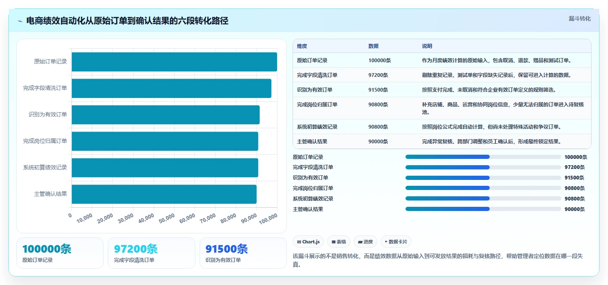Click the 识别为有效订单 bar in the chart

[x=165, y=115]
